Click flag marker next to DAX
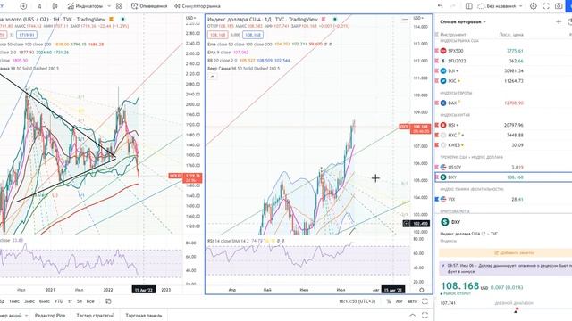Screen dimensions: 572x321 tap(436, 103)
